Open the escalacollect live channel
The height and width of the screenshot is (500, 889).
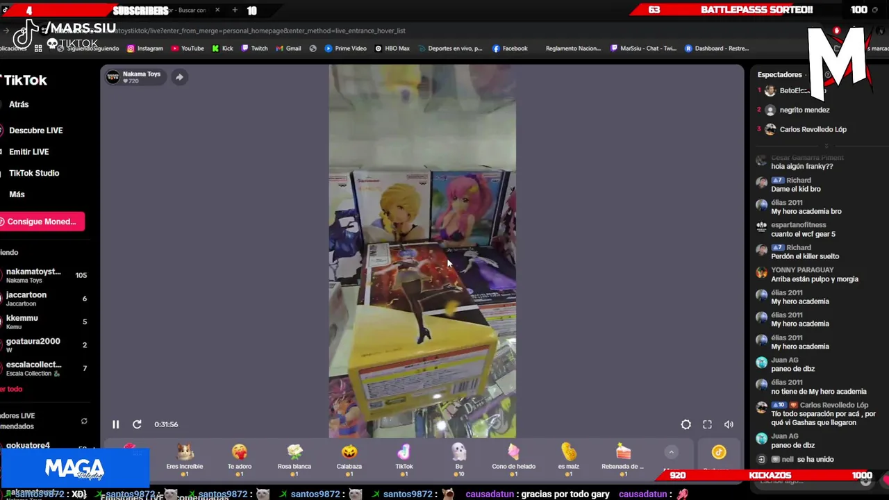point(44,368)
